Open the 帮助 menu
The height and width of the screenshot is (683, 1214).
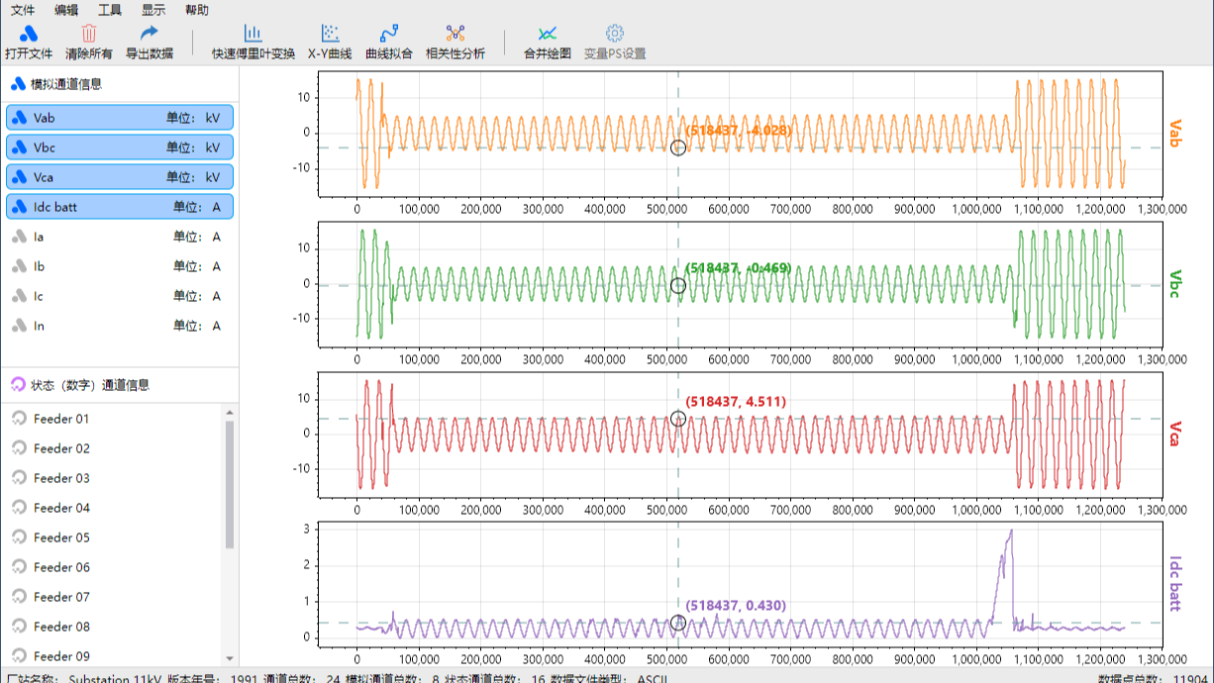coord(197,10)
